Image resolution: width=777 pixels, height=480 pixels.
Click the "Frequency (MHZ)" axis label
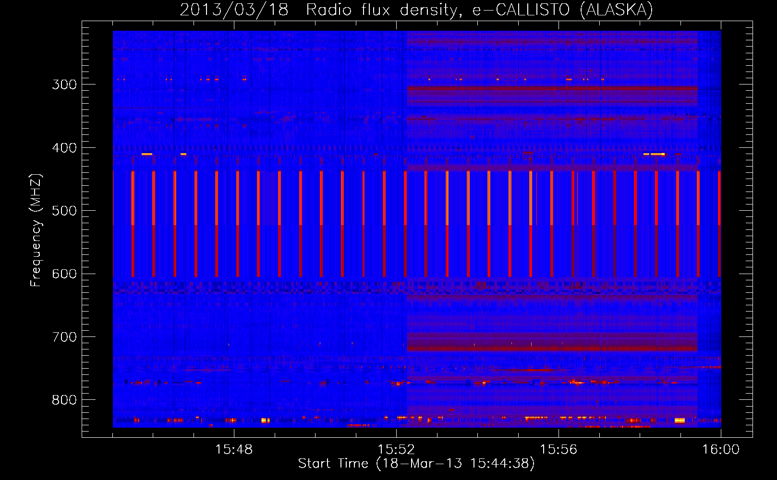[x=36, y=230]
